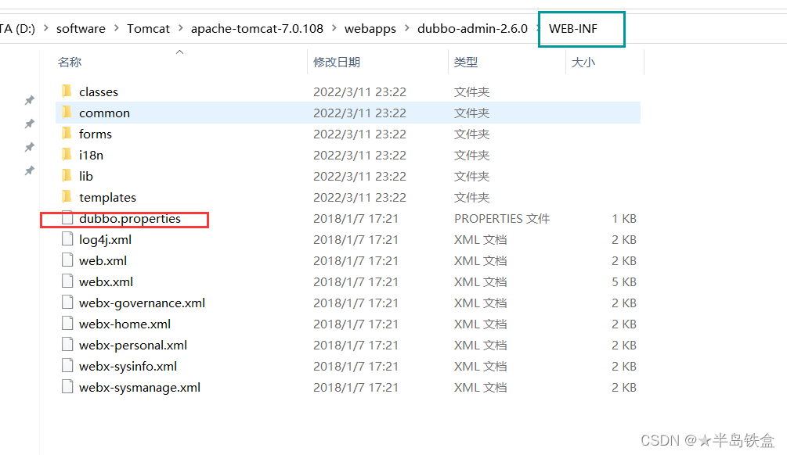The height and width of the screenshot is (455, 787).
Task: Click the pin icon beside the common row
Action: [x=30, y=124]
